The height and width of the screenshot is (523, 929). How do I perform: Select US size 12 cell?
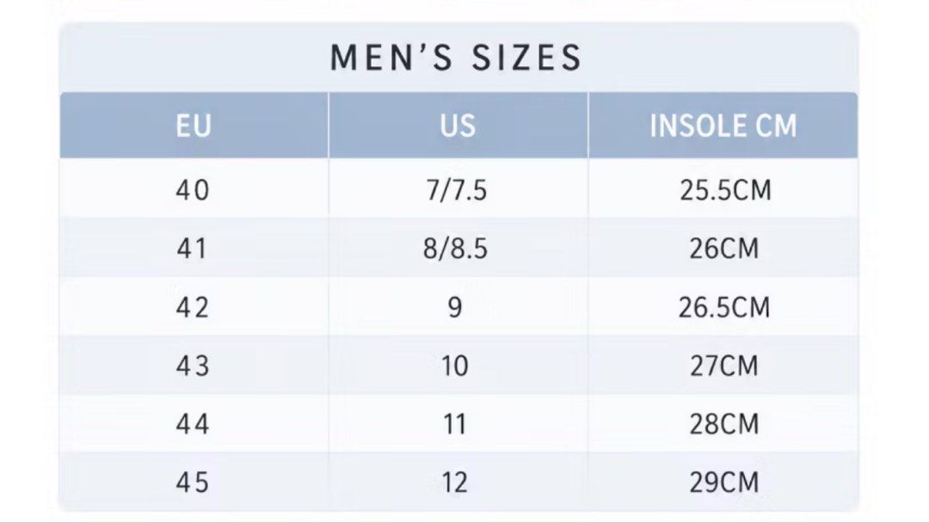(458, 482)
